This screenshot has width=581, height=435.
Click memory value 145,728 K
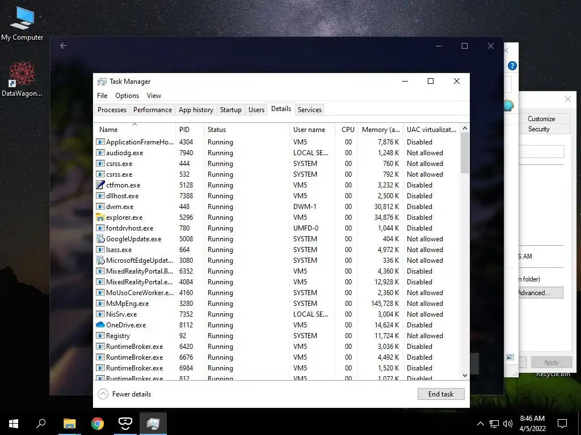385,304
